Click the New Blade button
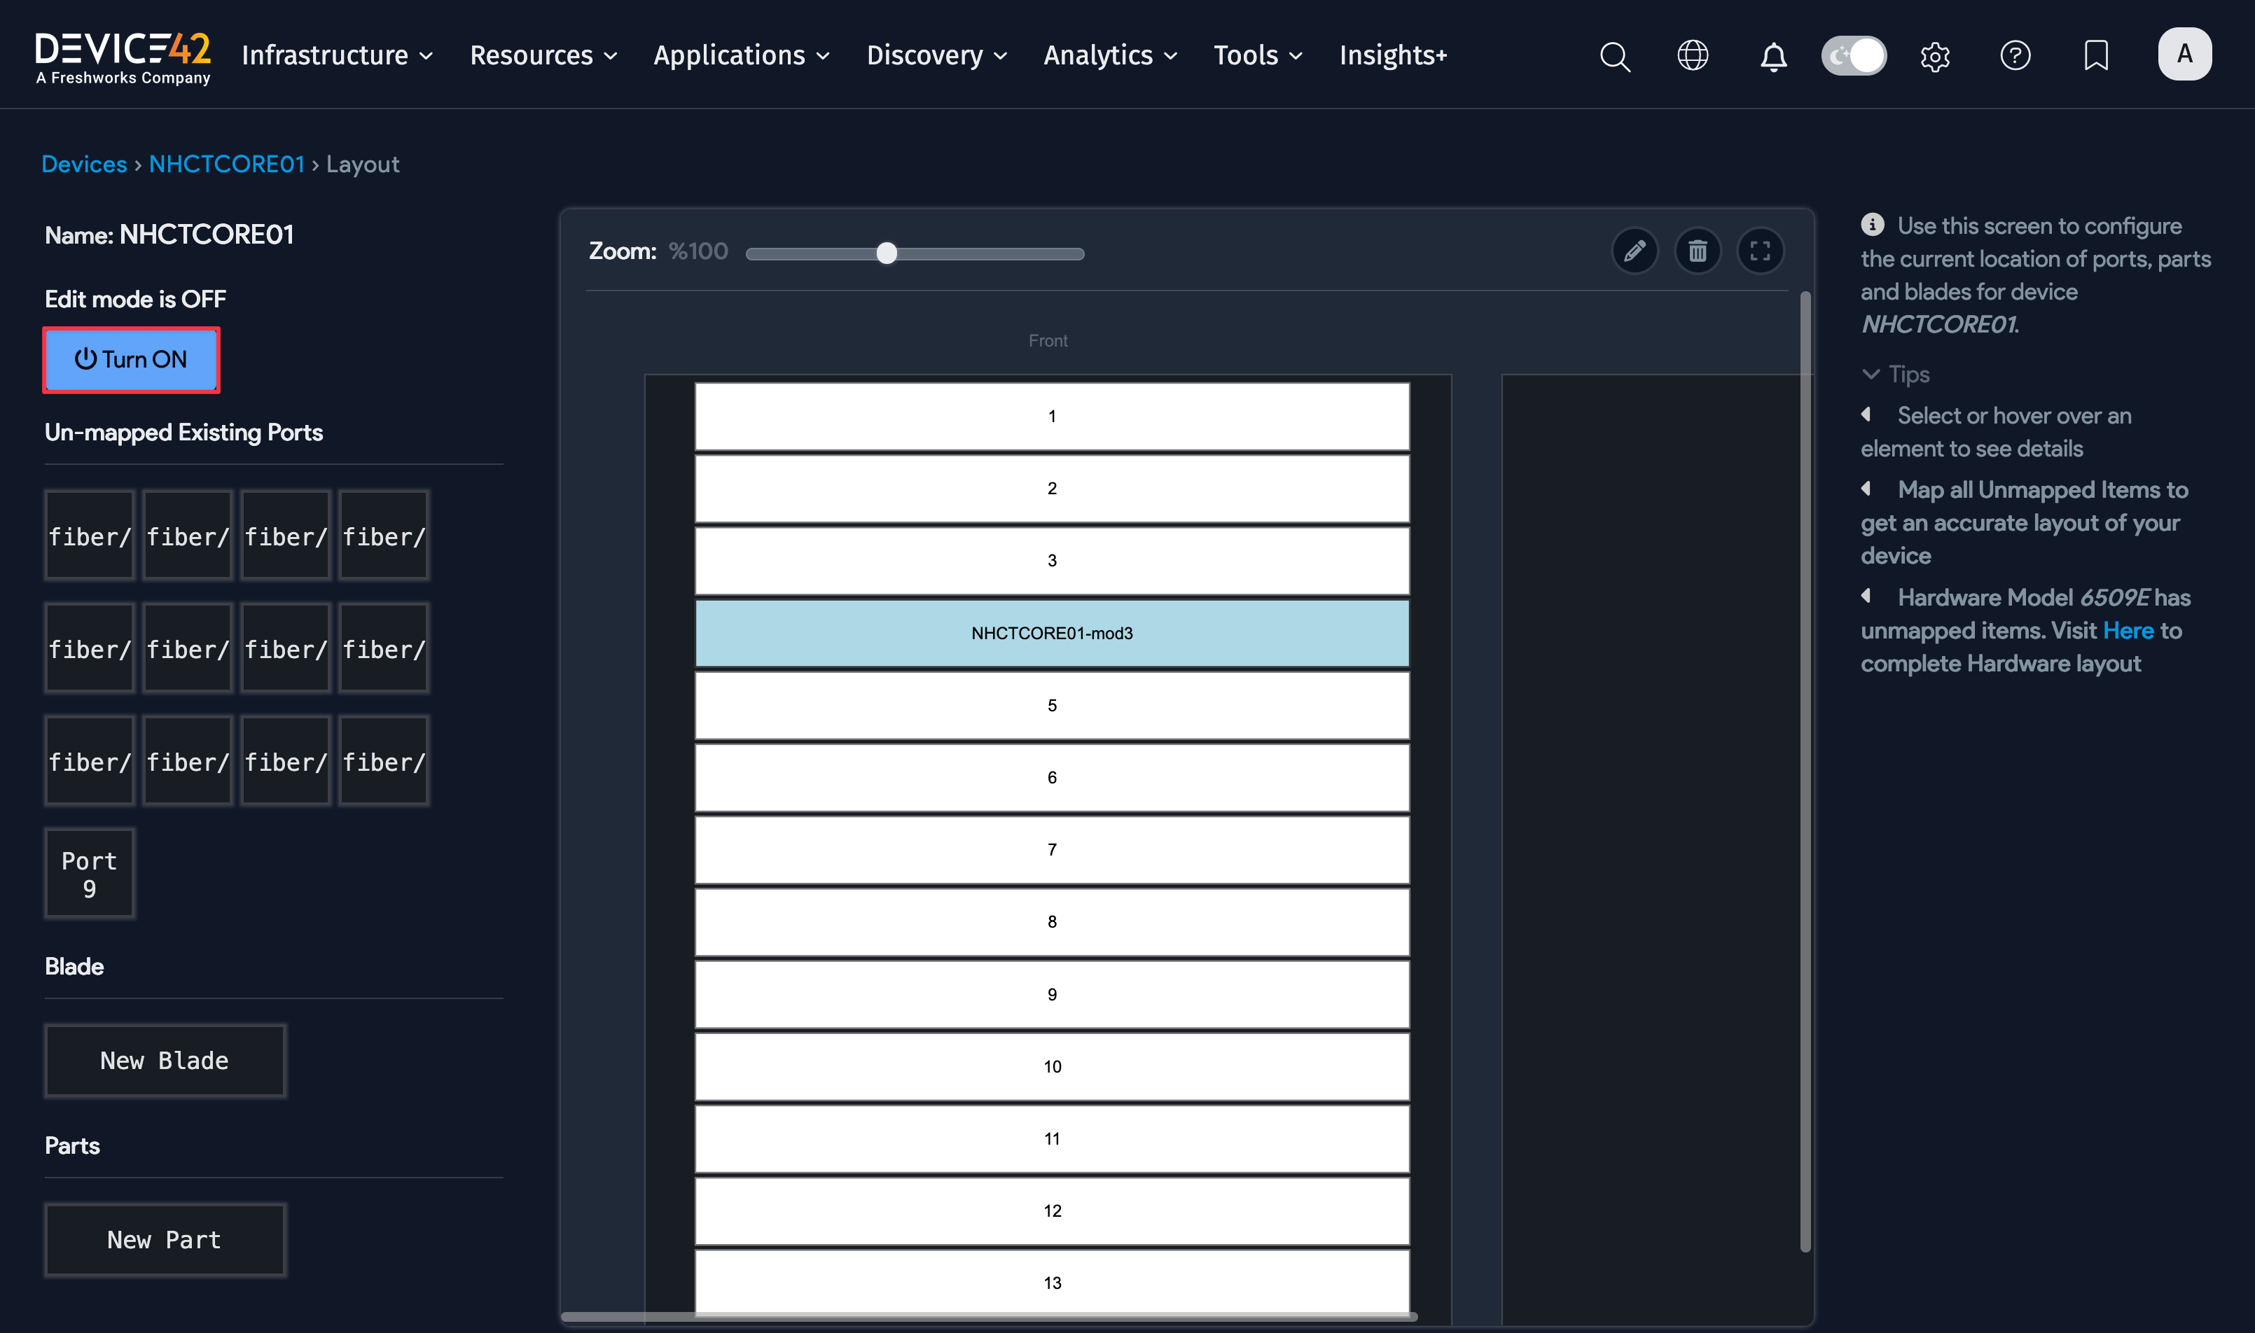2255x1333 pixels. 165,1060
